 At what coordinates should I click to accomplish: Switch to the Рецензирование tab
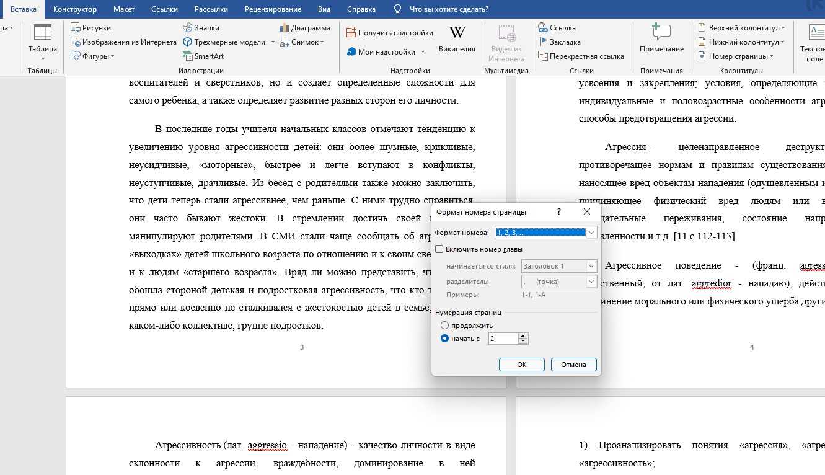coord(273,9)
